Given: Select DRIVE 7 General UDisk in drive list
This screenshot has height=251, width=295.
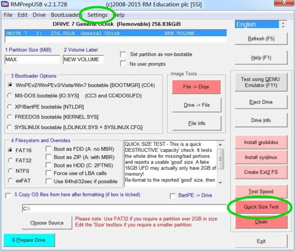Looking at the screenshot, I should tap(115, 33).
